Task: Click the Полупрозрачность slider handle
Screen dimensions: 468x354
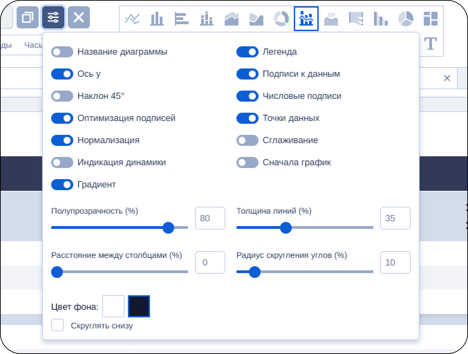Action: pos(168,228)
